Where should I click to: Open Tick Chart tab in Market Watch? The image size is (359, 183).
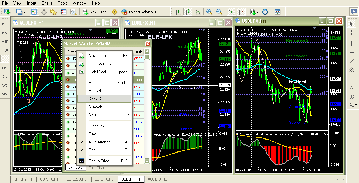coord(97,168)
